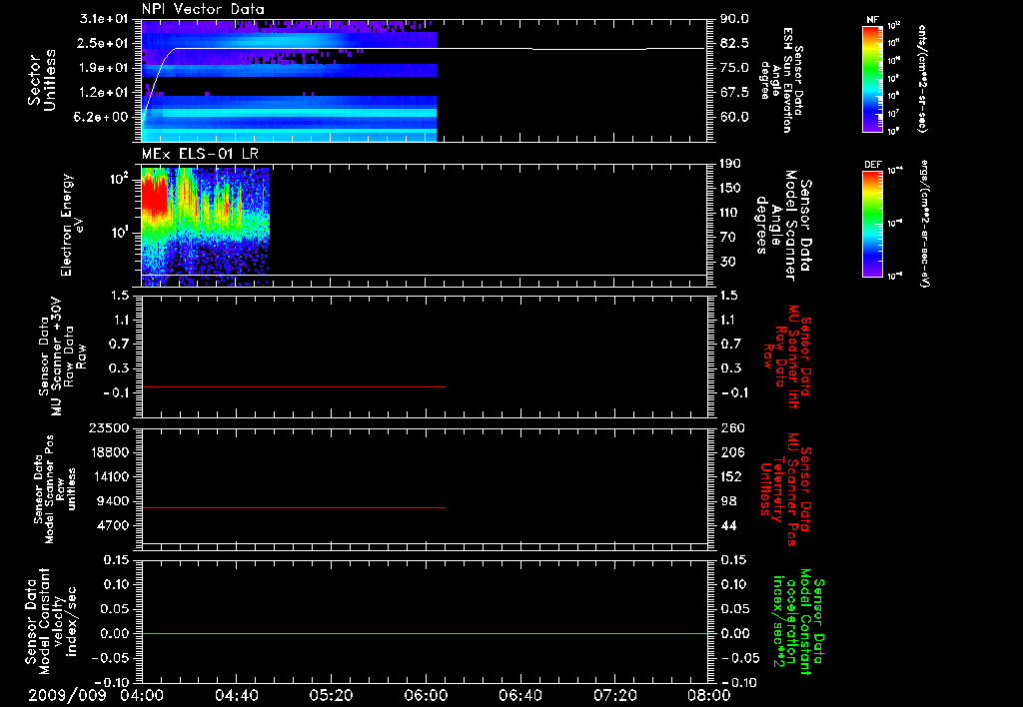Image resolution: width=1023 pixels, height=707 pixels.
Task: Click the red high-flux region in ELS spectrogram
Action: [x=155, y=196]
